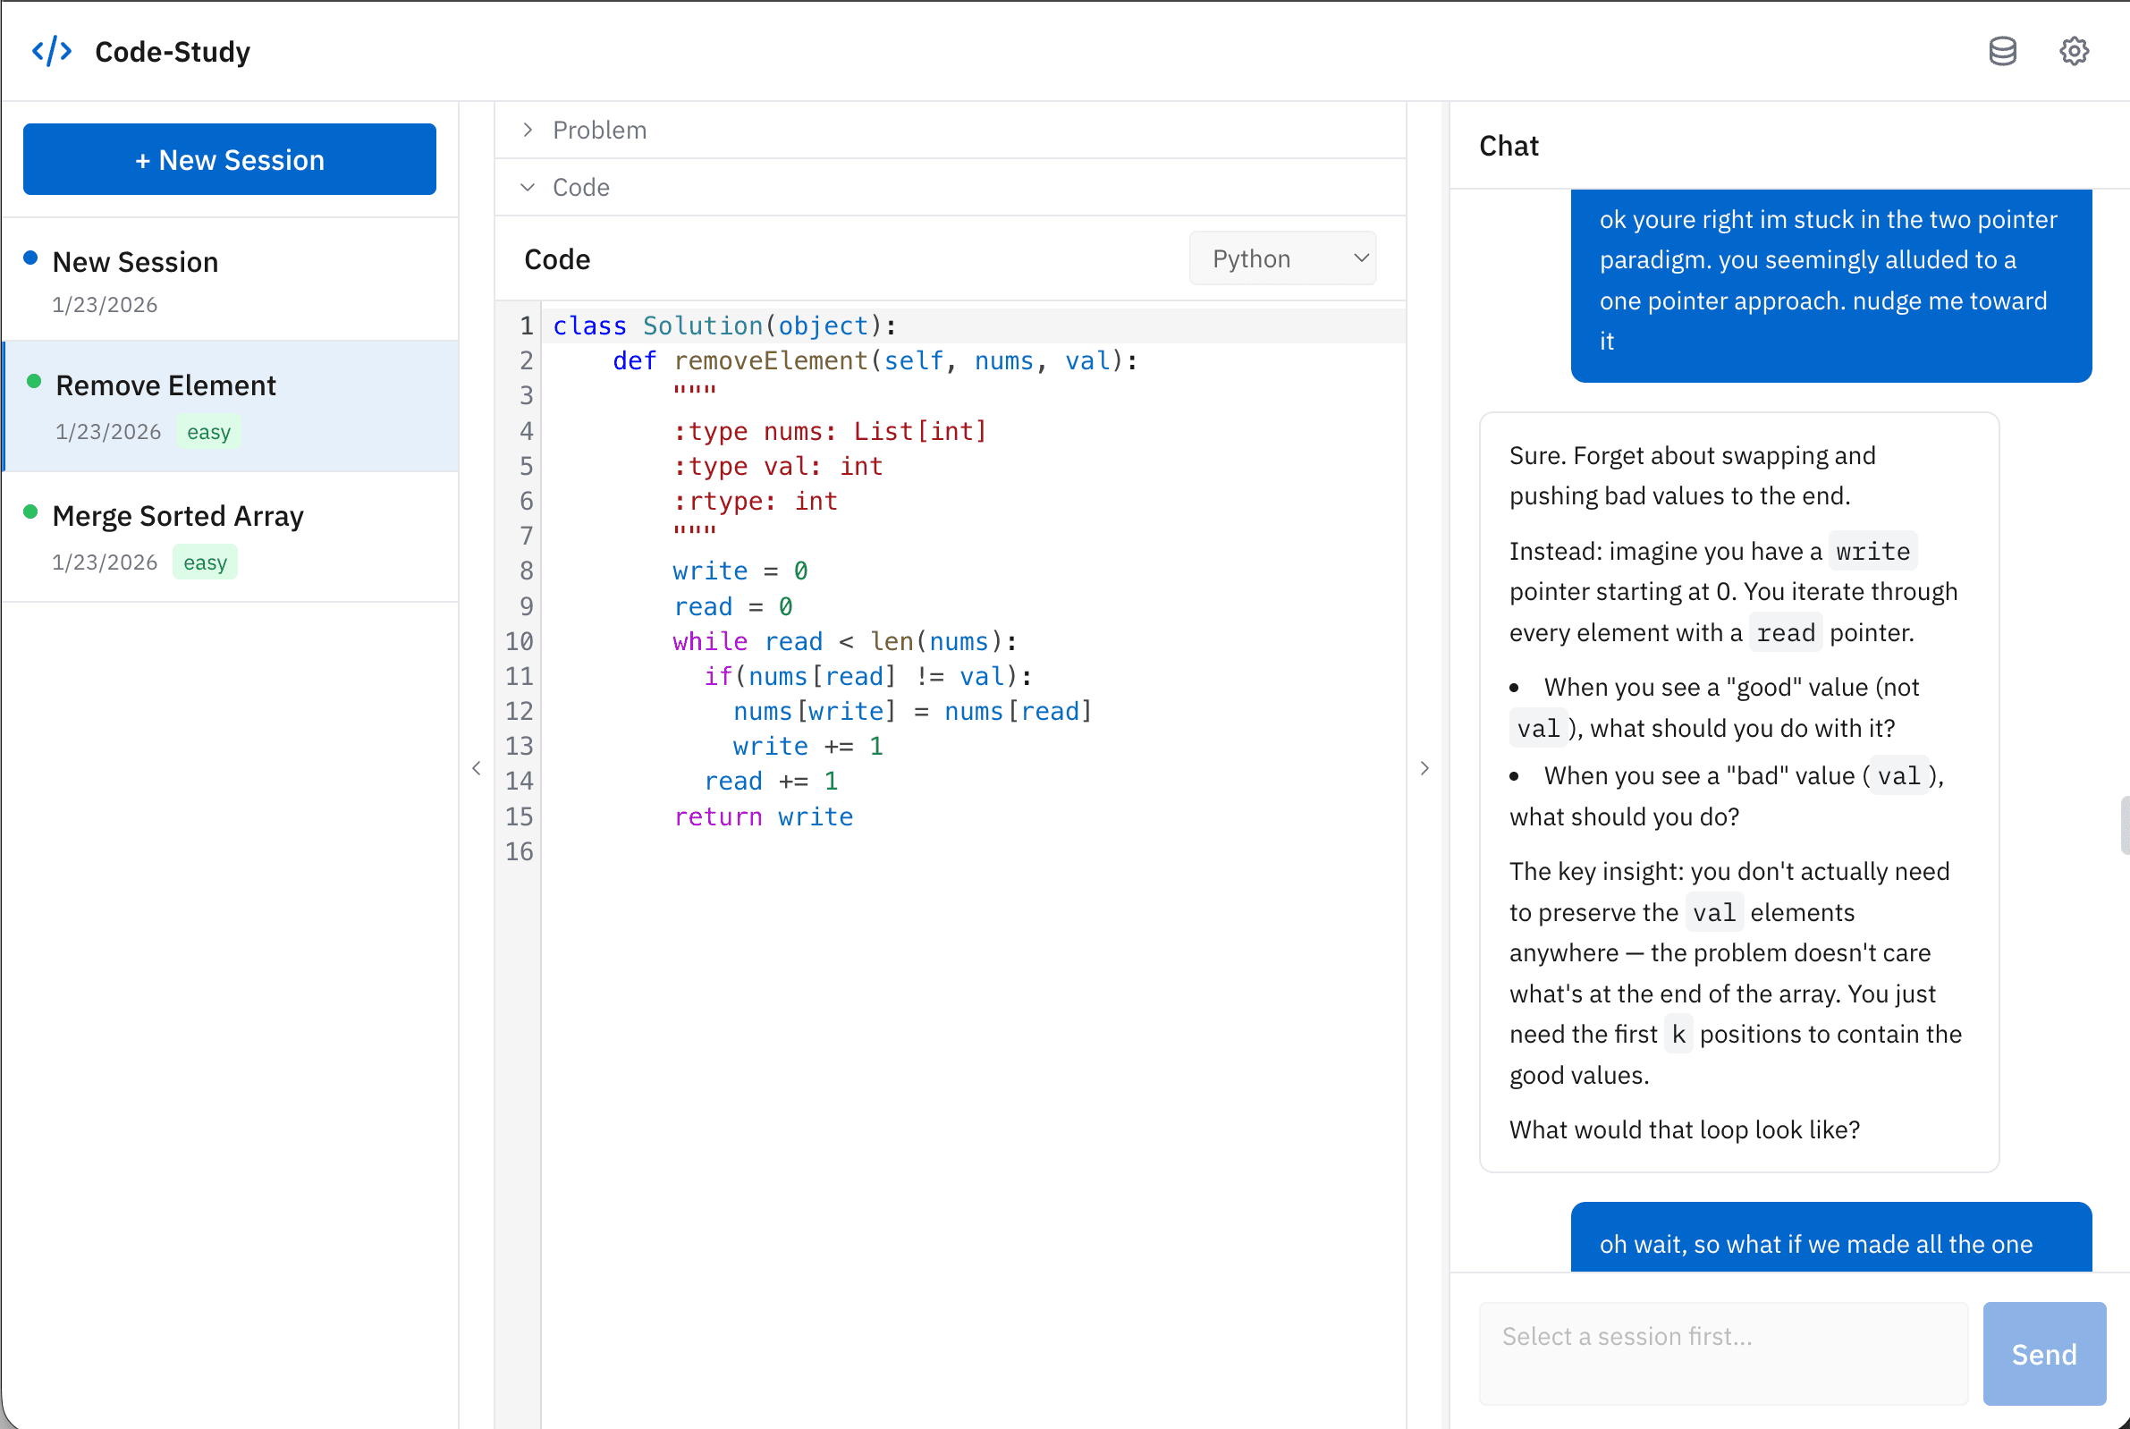Click the Send button in the chat

coord(2043,1353)
